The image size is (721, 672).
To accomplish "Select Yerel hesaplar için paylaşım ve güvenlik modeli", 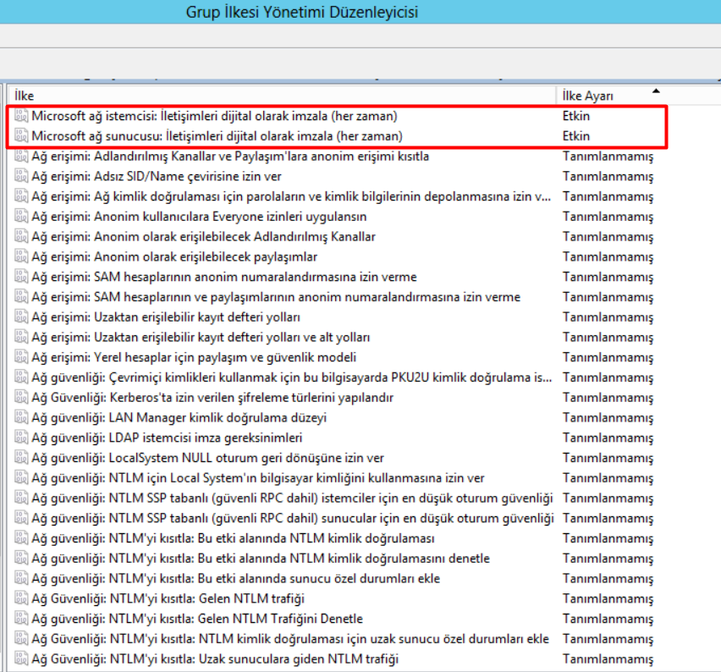I will (194, 357).
